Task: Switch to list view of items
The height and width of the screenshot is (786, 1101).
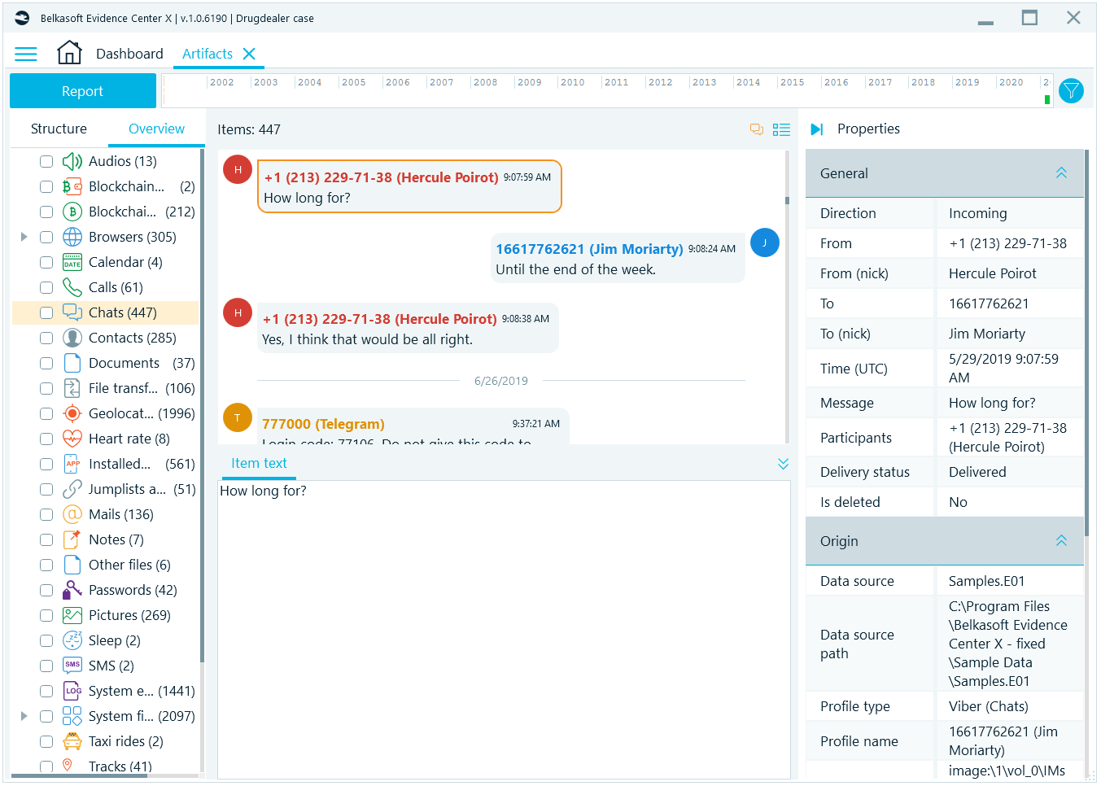Action: point(781,129)
